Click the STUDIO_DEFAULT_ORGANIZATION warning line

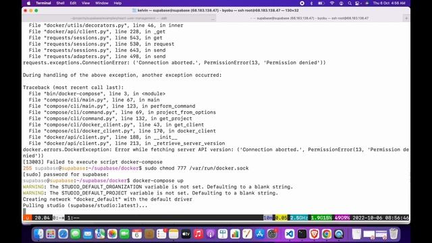click(158, 187)
